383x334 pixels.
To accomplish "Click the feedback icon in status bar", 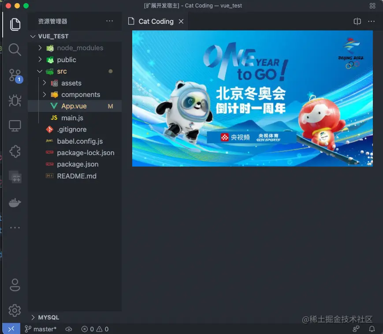I will click(356, 329).
